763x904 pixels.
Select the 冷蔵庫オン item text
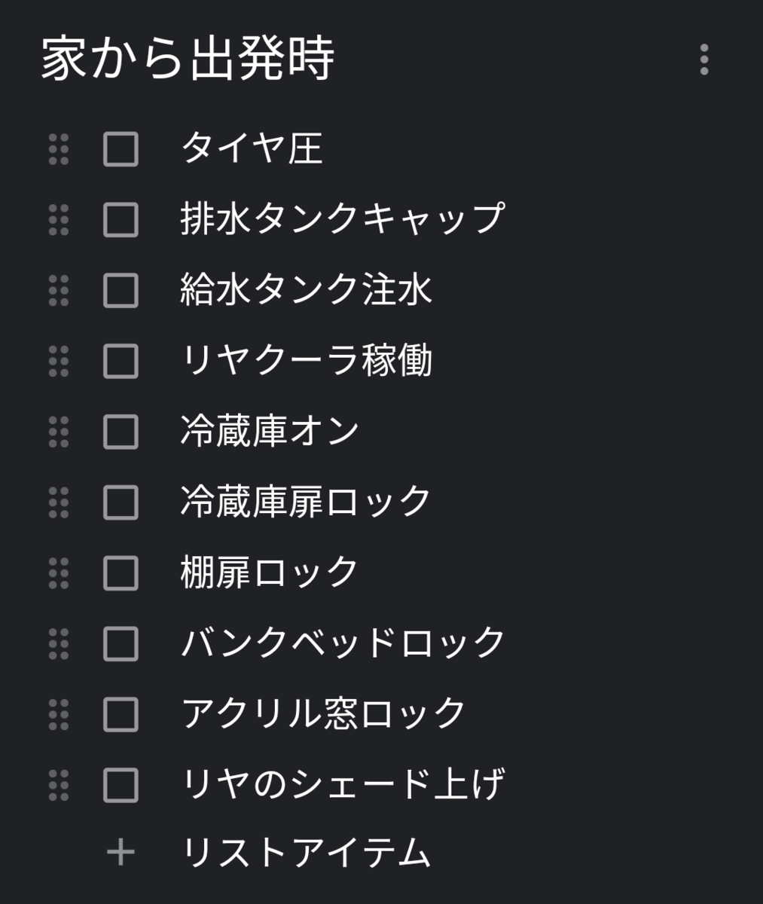point(270,431)
